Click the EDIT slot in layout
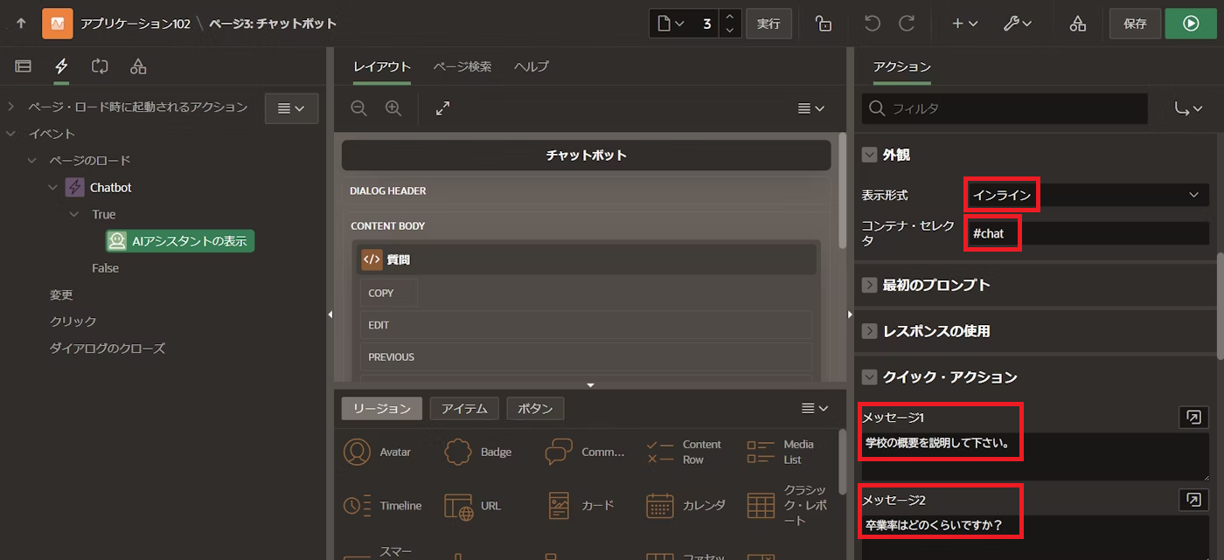 [x=586, y=325]
